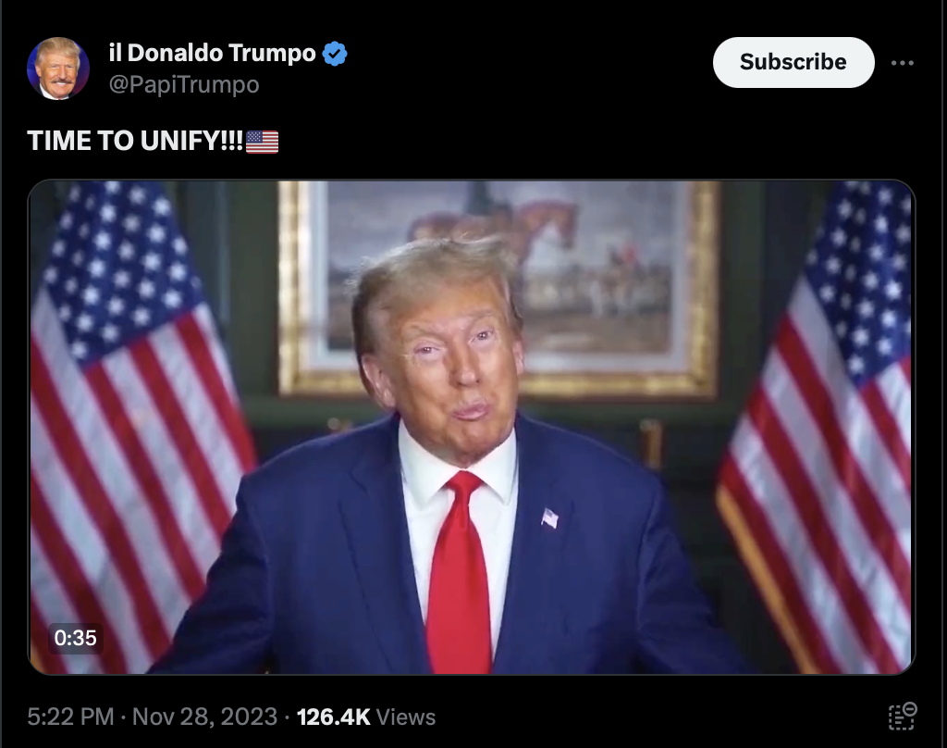Select the TIME TO UNIFY!!! post text
947x748 pixels.
click(x=135, y=141)
